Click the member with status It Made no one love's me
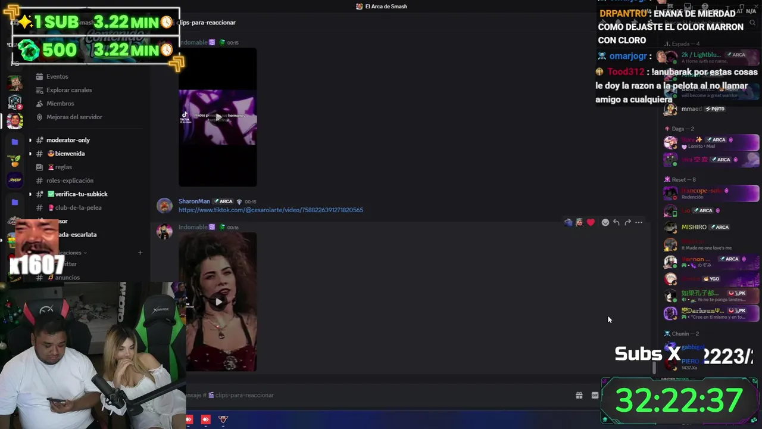762x429 pixels. point(711,244)
